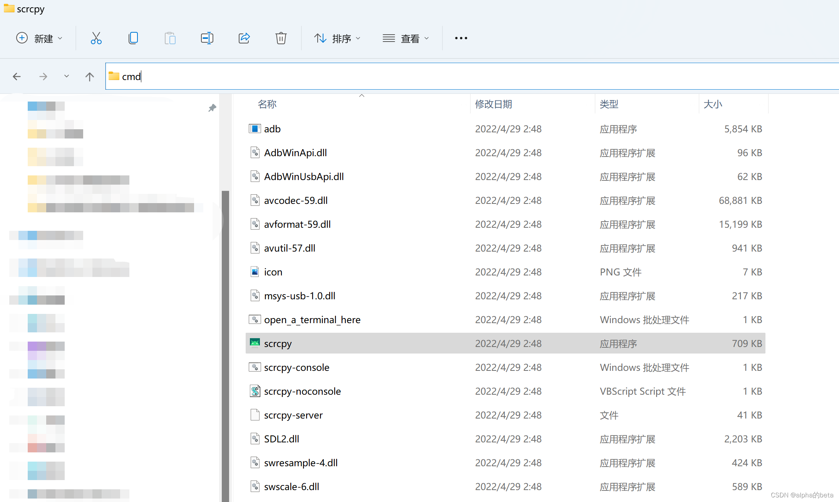
Task: Navigate back with the back arrow
Action: point(17,76)
